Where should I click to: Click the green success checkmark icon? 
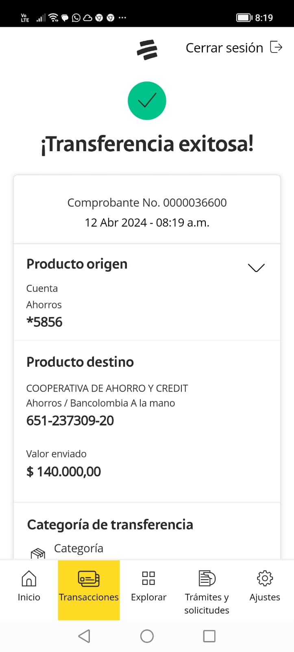coord(147,101)
